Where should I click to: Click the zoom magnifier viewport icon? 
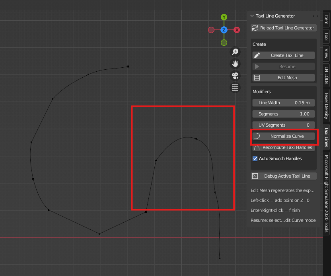point(235,52)
